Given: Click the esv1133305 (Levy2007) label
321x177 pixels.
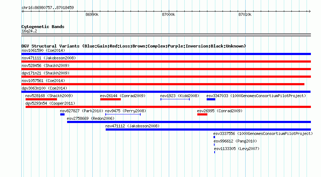Looking at the screenshot, I should click(x=237, y=149).
